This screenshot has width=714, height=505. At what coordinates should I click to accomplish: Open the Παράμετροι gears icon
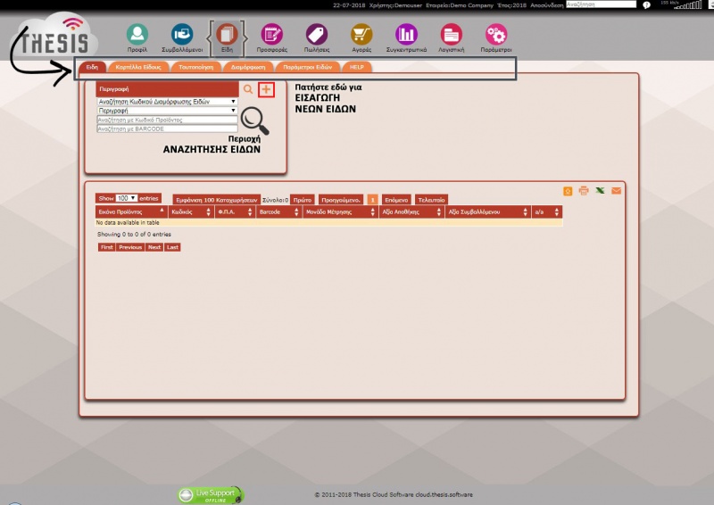[x=496, y=36]
